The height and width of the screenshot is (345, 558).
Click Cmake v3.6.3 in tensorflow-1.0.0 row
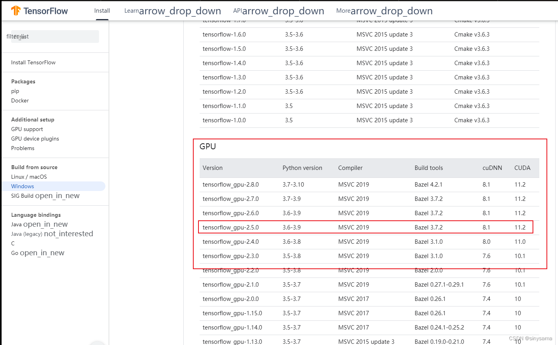[x=472, y=120]
